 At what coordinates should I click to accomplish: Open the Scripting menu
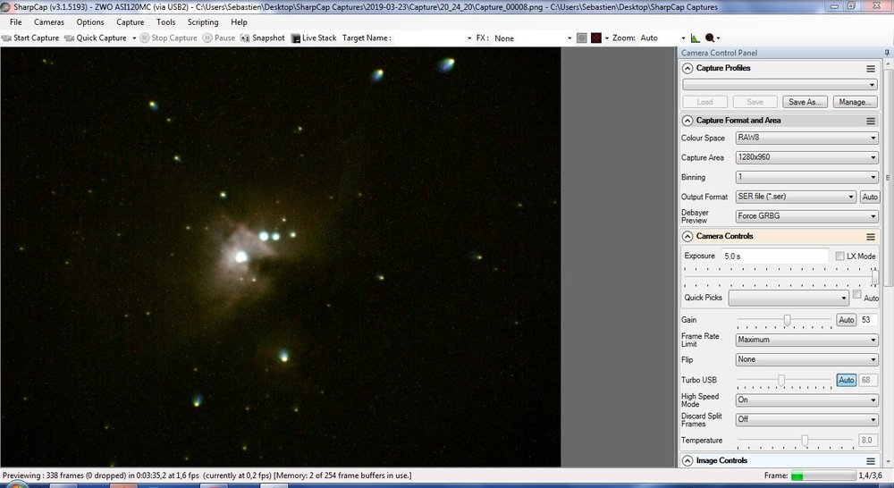coord(203,22)
